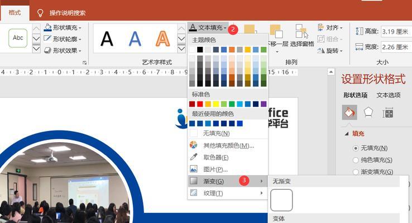The height and width of the screenshot is (223, 412).
Task: Click the 文本填充 text fill dropdown
Action: tap(208, 27)
